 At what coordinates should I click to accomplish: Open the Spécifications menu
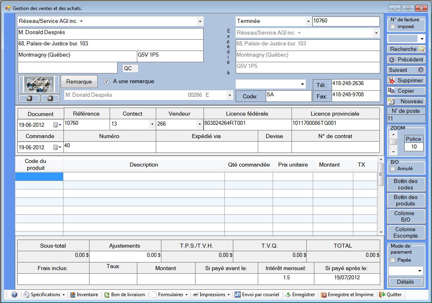point(44,295)
